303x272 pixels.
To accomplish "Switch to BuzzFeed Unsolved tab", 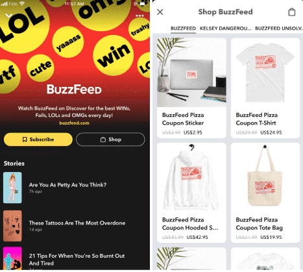I will [279, 29].
